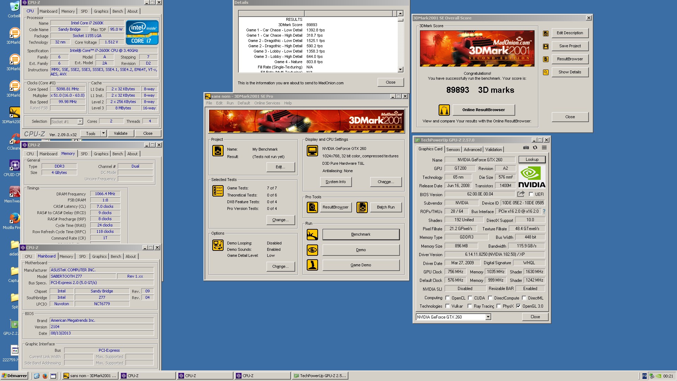Viewport: 677px width, 381px height.
Task: Toggle the Vulkan checkbox
Action: 447,306
